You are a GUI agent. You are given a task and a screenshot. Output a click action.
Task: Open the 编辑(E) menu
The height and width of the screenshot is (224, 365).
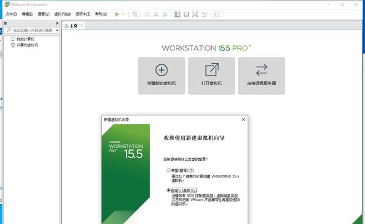pyautogui.click(x=28, y=14)
